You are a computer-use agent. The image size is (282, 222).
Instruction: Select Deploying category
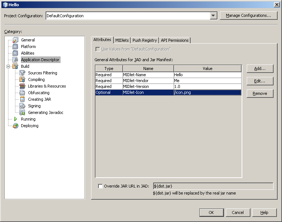pyautogui.click(x=30, y=126)
